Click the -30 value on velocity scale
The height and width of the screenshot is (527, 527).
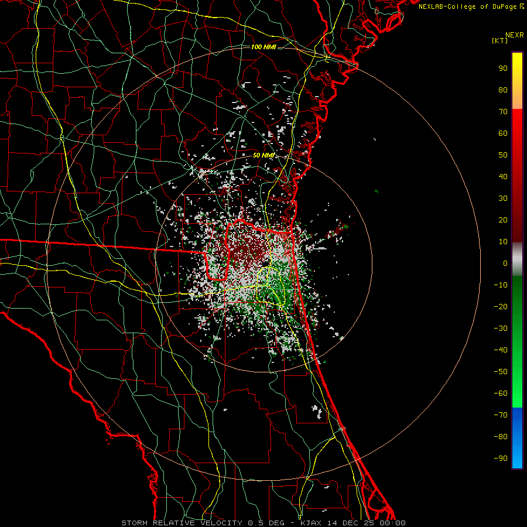coord(501,328)
